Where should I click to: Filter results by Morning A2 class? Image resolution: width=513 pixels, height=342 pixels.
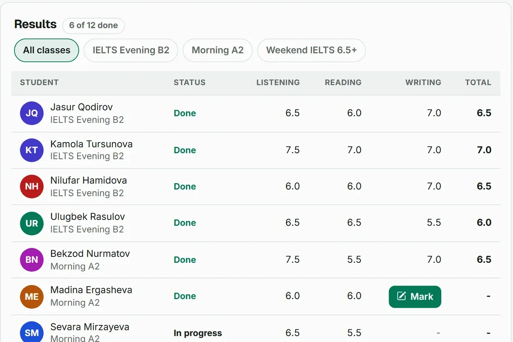tap(218, 50)
